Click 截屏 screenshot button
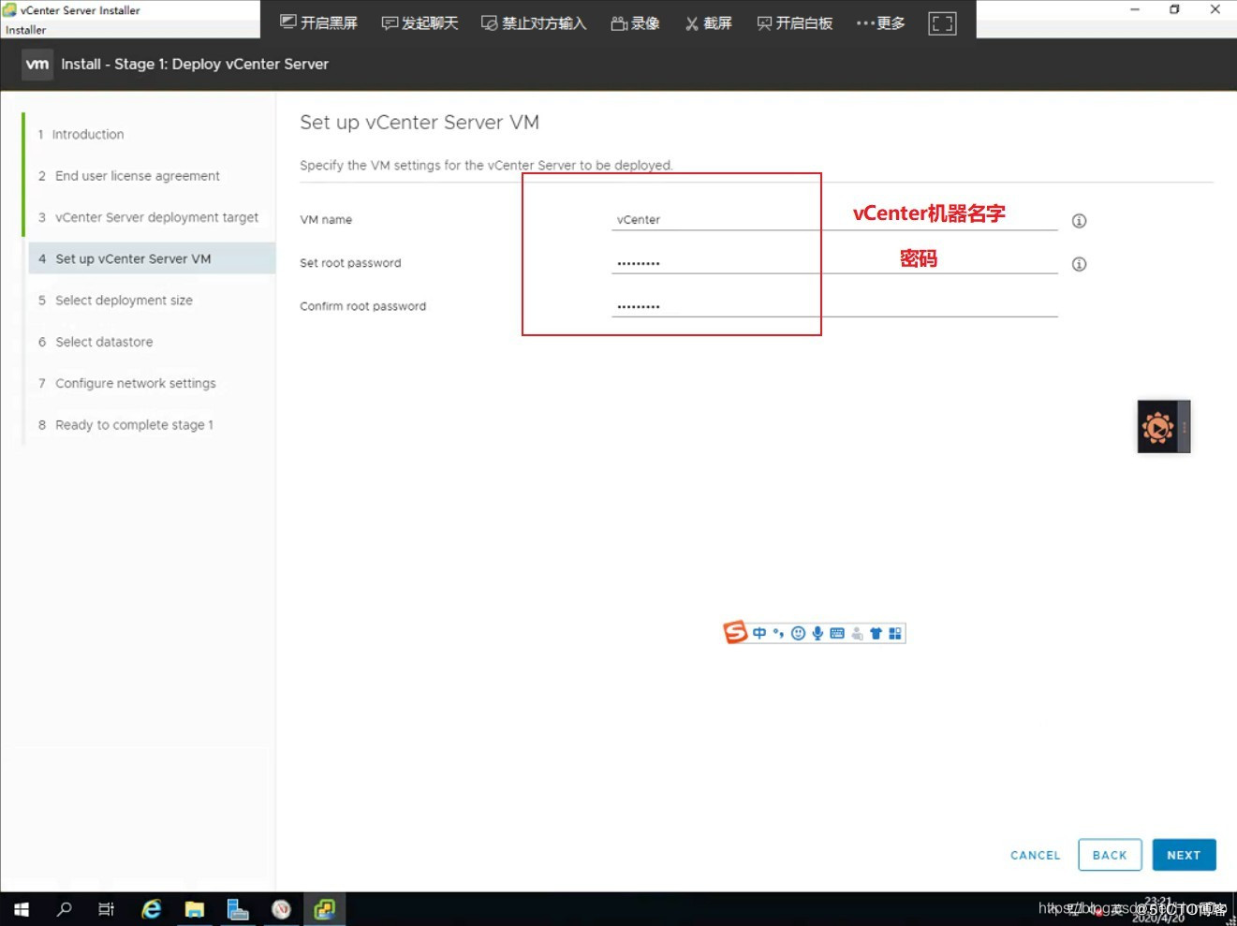The width and height of the screenshot is (1237, 926). [708, 23]
